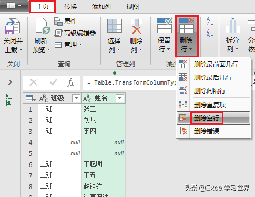This screenshot has height=197, width=255.
Task: Open Properties (属性)
Action: 65,22
